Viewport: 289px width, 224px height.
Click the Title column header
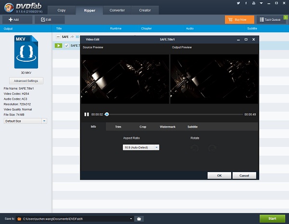59,28
